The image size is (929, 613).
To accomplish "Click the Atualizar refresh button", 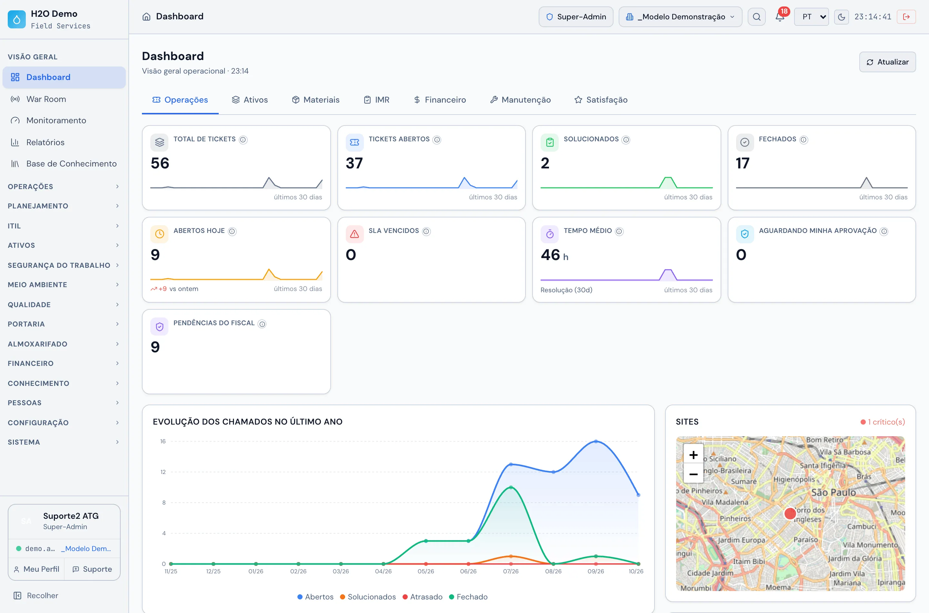I will point(887,62).
